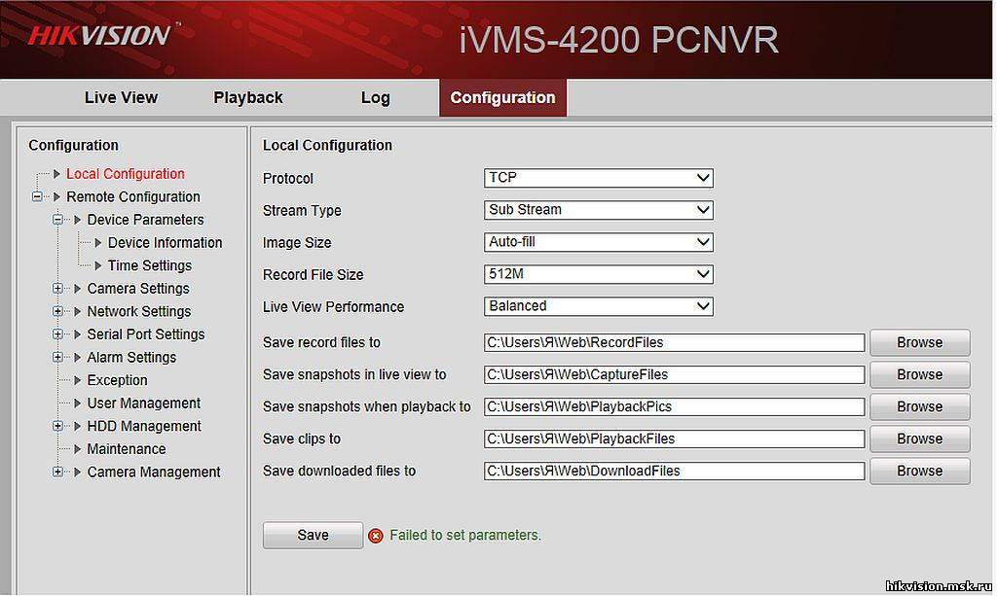Open Camera Management in the tree
997x596 pixels.
153,472
